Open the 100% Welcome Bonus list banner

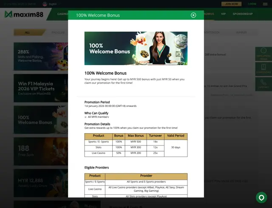tap(41, 120)
